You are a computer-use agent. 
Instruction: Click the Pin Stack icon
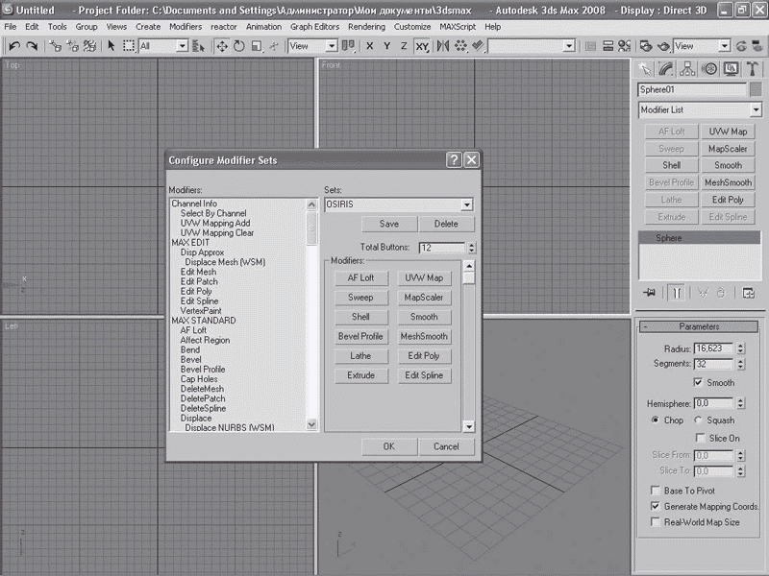(x=649, y=294)
